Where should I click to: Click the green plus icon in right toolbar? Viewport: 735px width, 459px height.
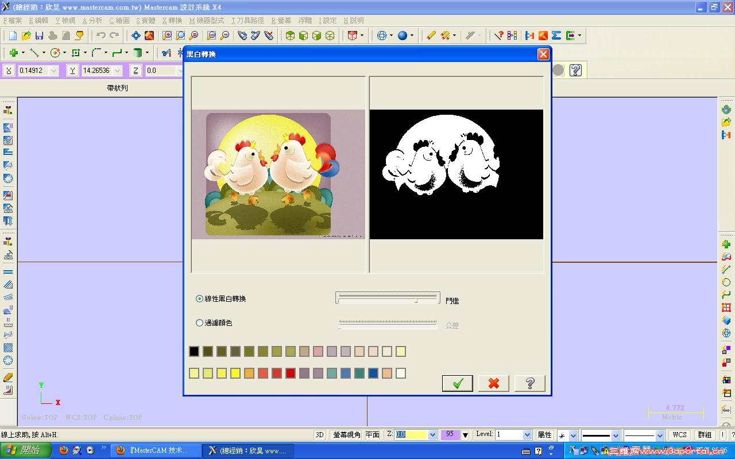tap(726, 244)
